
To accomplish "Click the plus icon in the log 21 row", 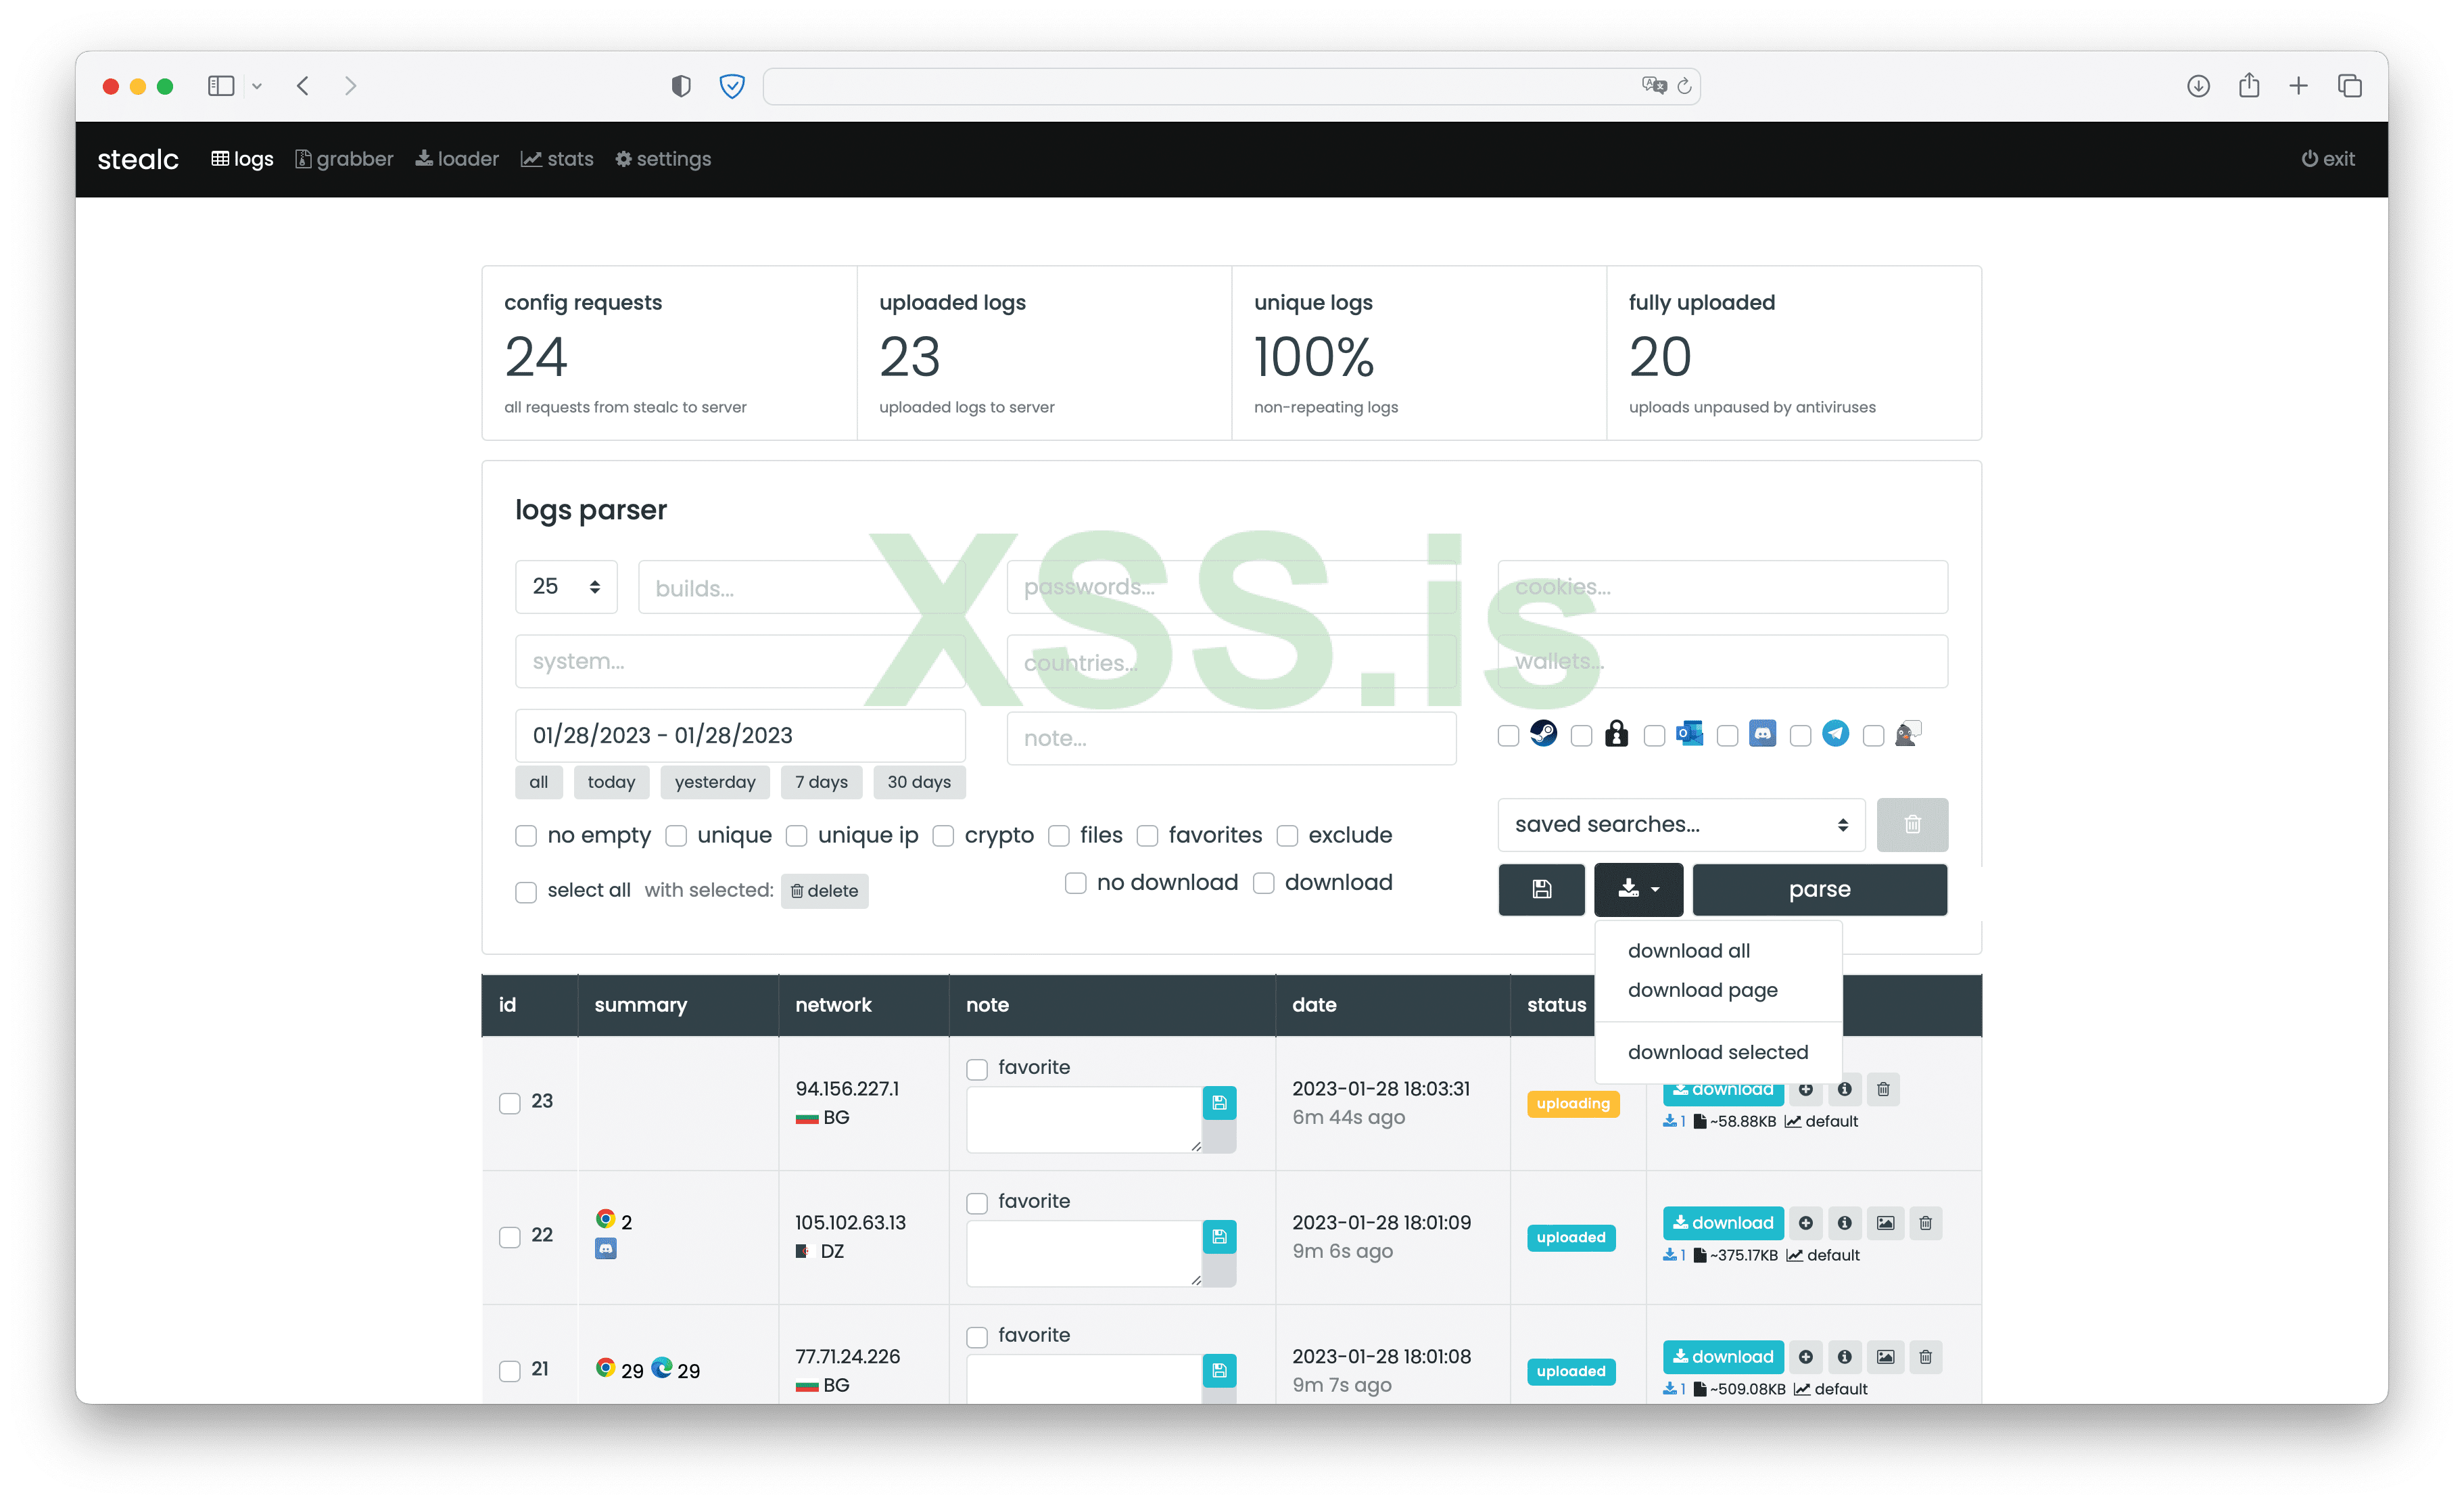I will click(1805, 1356).
